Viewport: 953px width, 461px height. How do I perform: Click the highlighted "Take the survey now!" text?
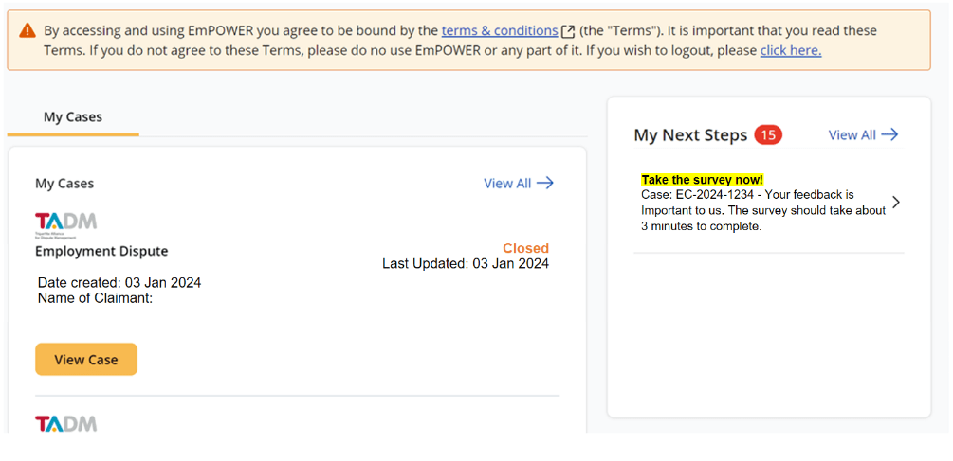[x=702, y=180]
